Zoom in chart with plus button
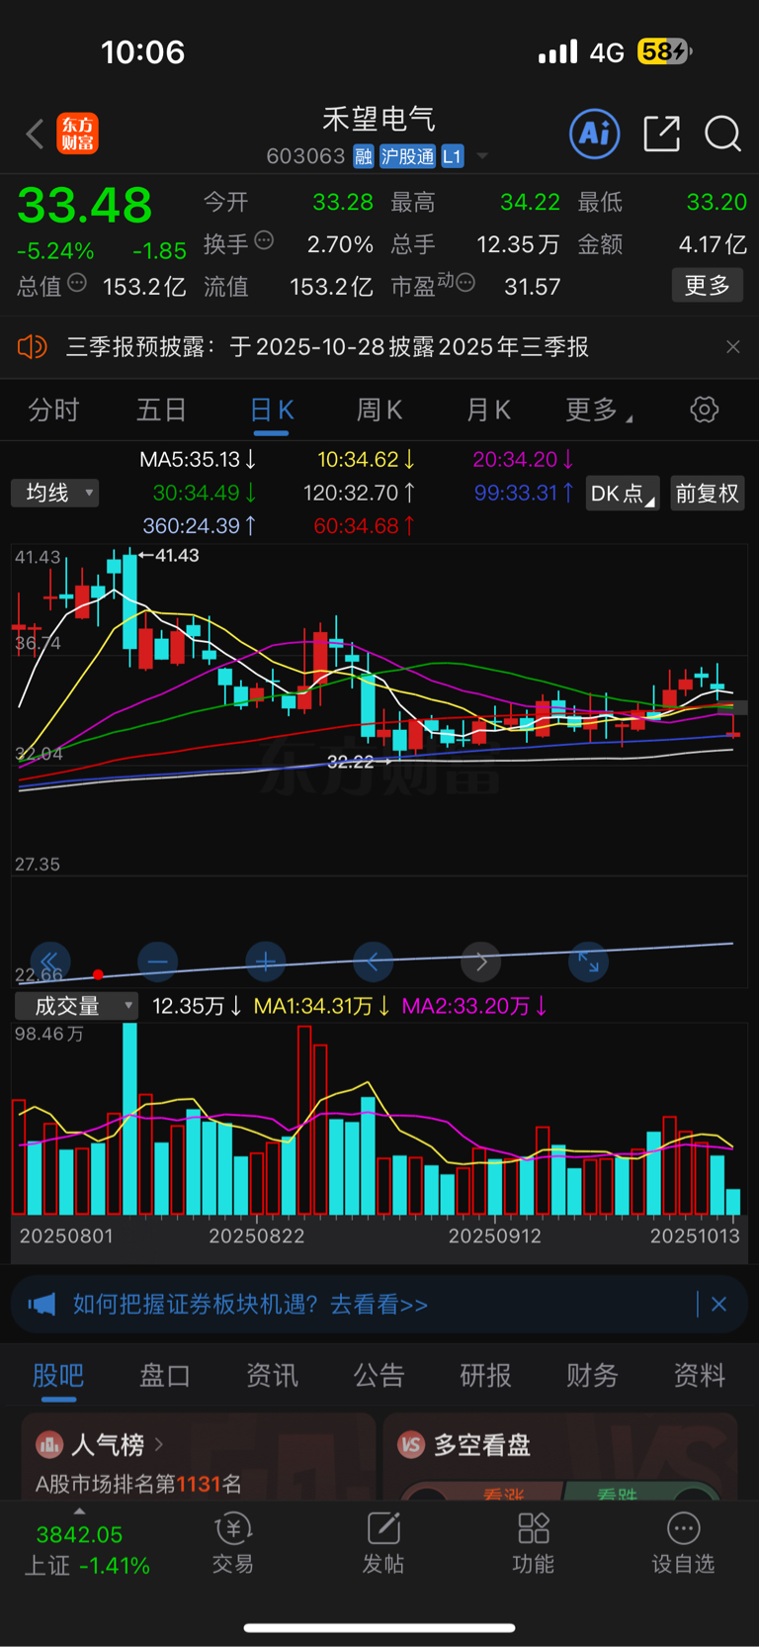This screenshot has width=759, height=1647. 265,961
